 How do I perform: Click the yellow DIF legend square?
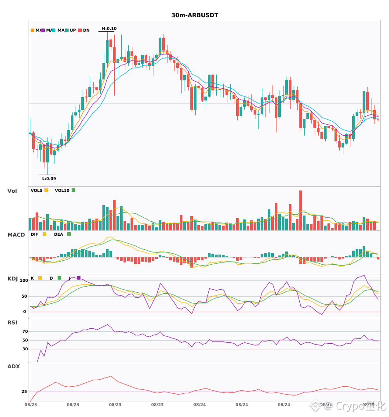(44, 234)
